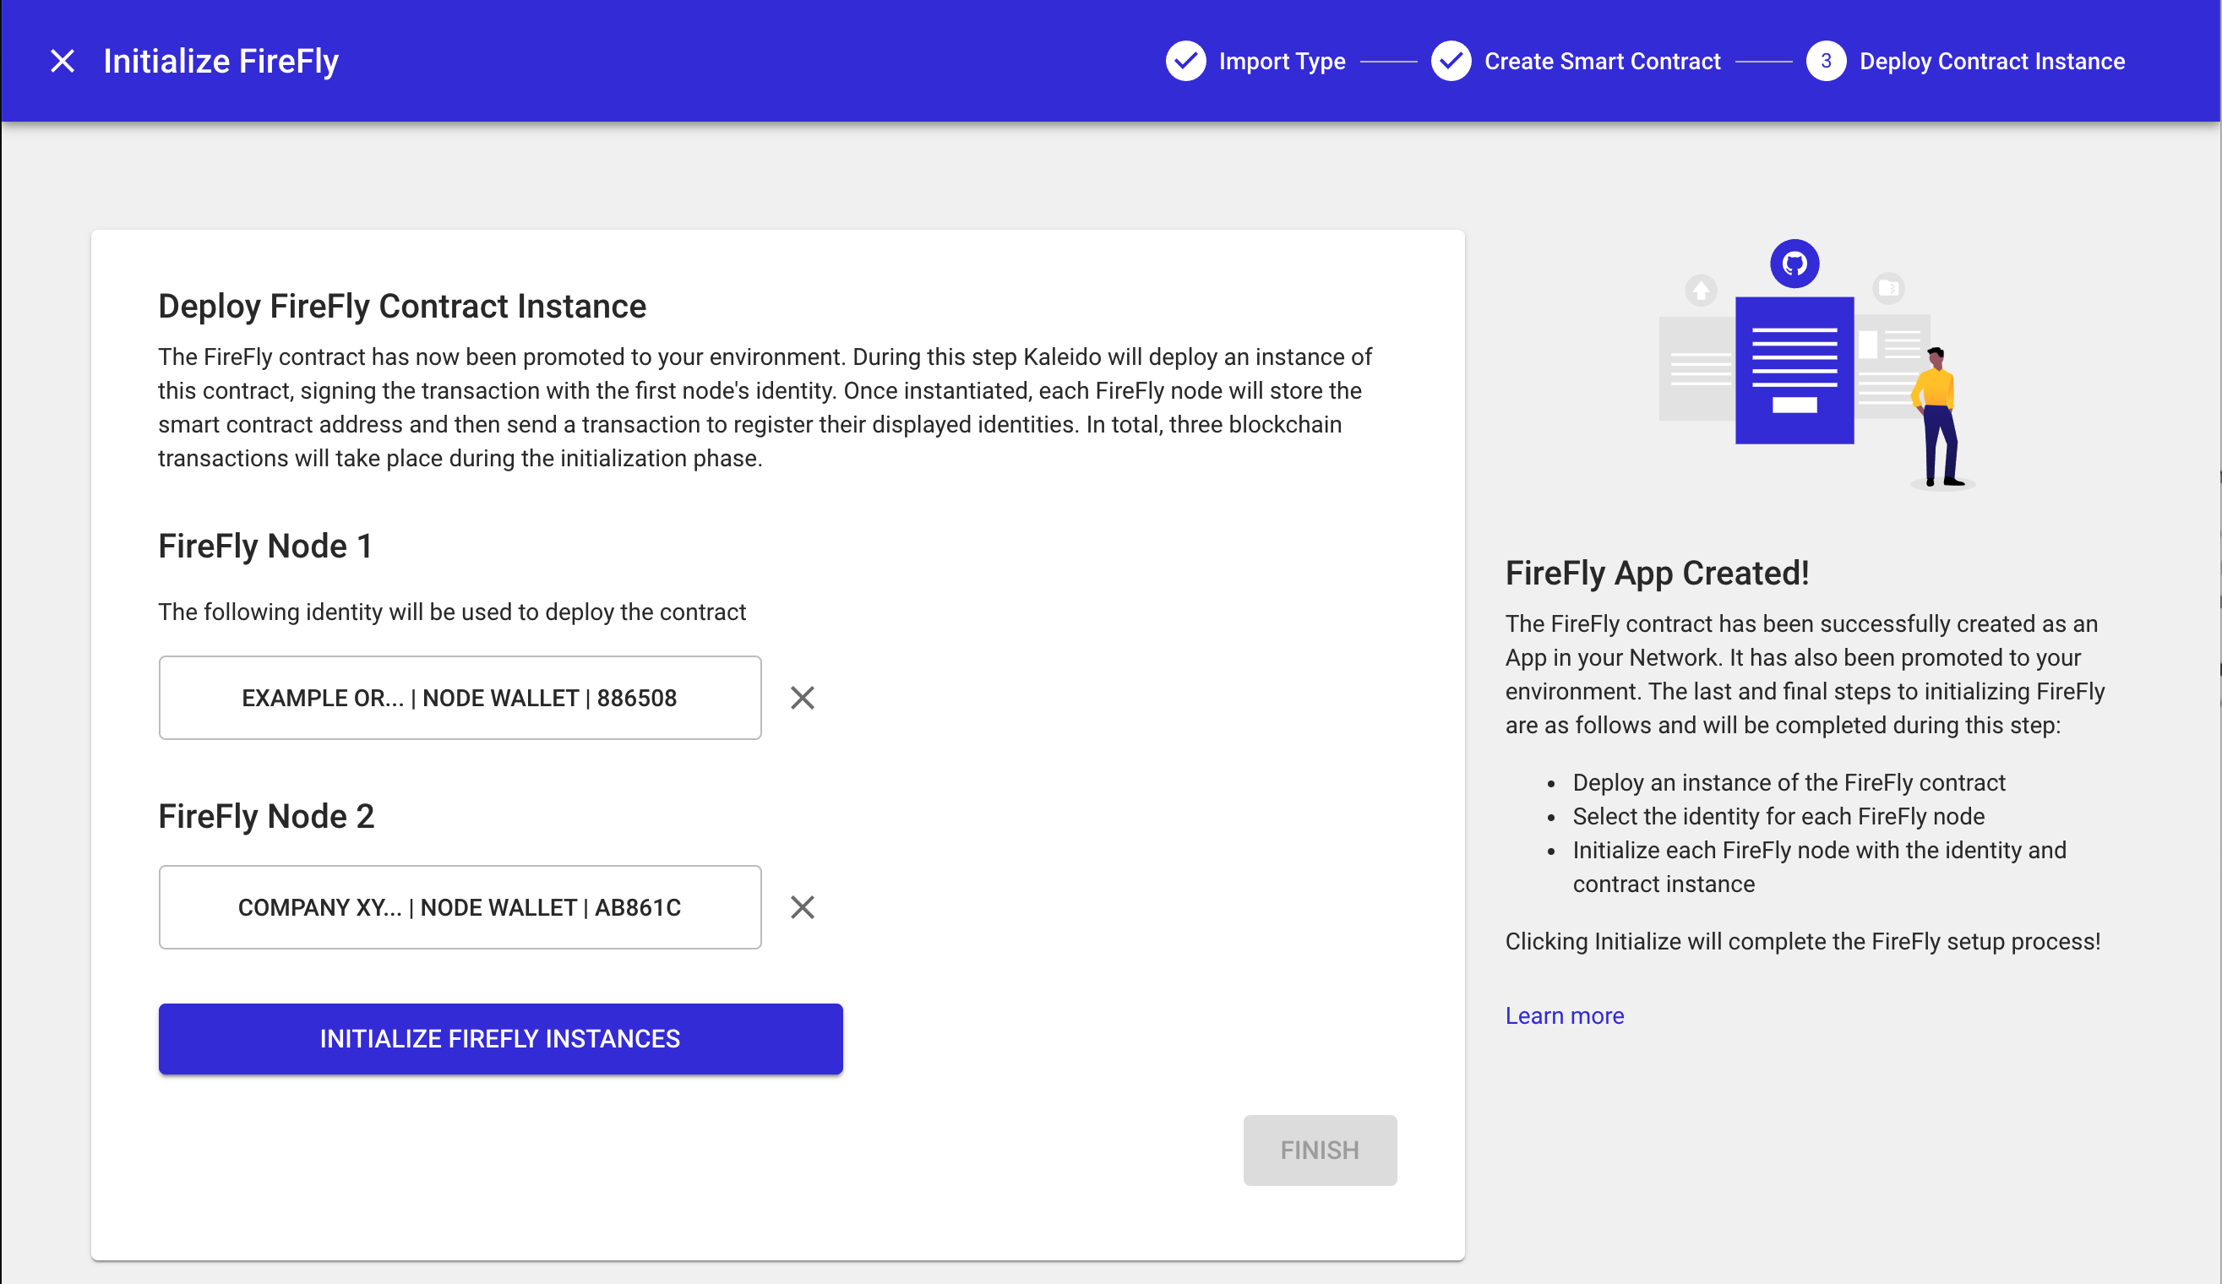
Task: Click the blue document illustration
Action: tap(1794, 370)
